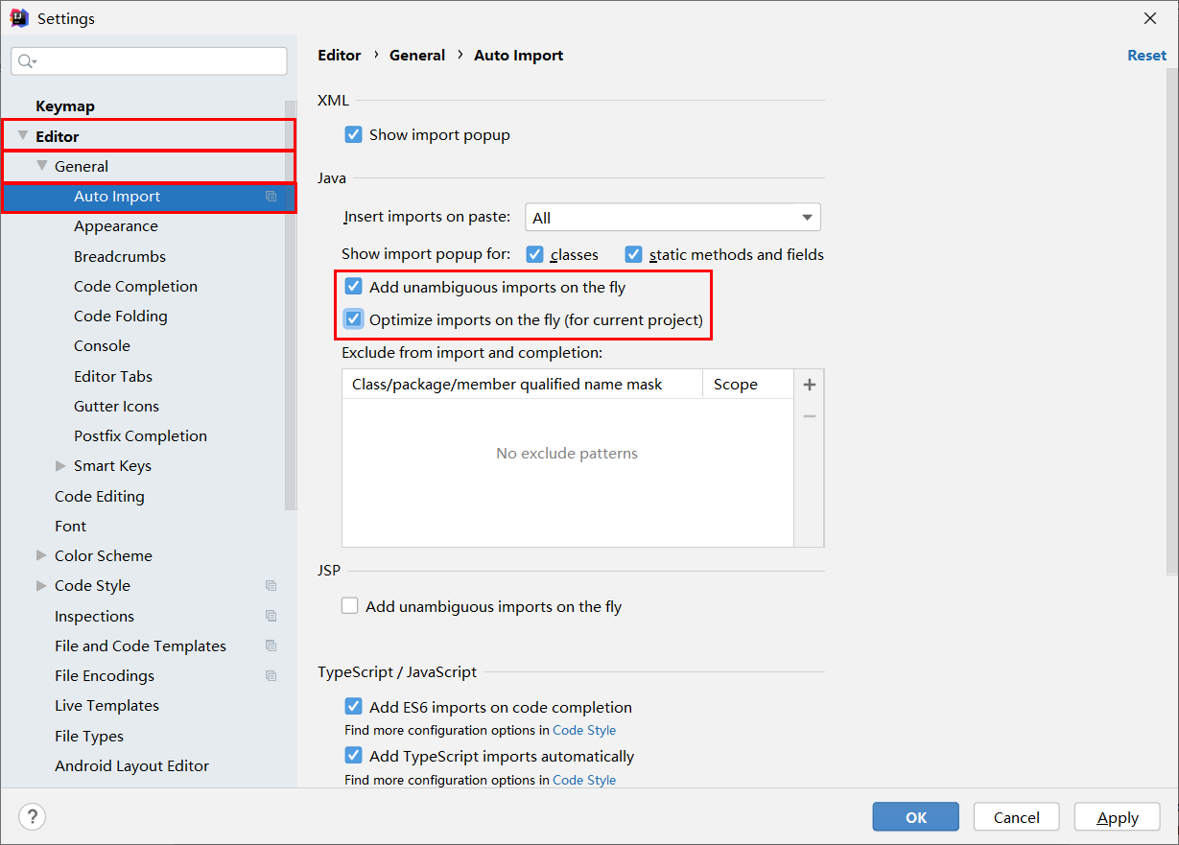Click the project-level icon beside Code Style
Screen dimensions: 1179x845
click(271, 586)
